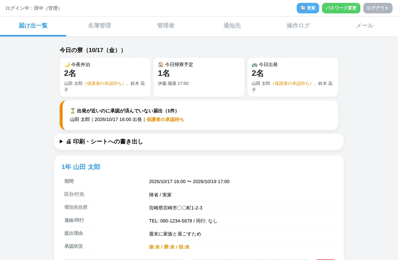Select the 通知先 tab
The image size is (398, 260).
[x=232, y=26]
